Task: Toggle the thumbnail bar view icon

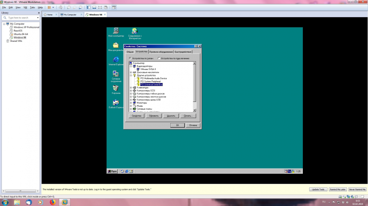Action: point(94,7)
